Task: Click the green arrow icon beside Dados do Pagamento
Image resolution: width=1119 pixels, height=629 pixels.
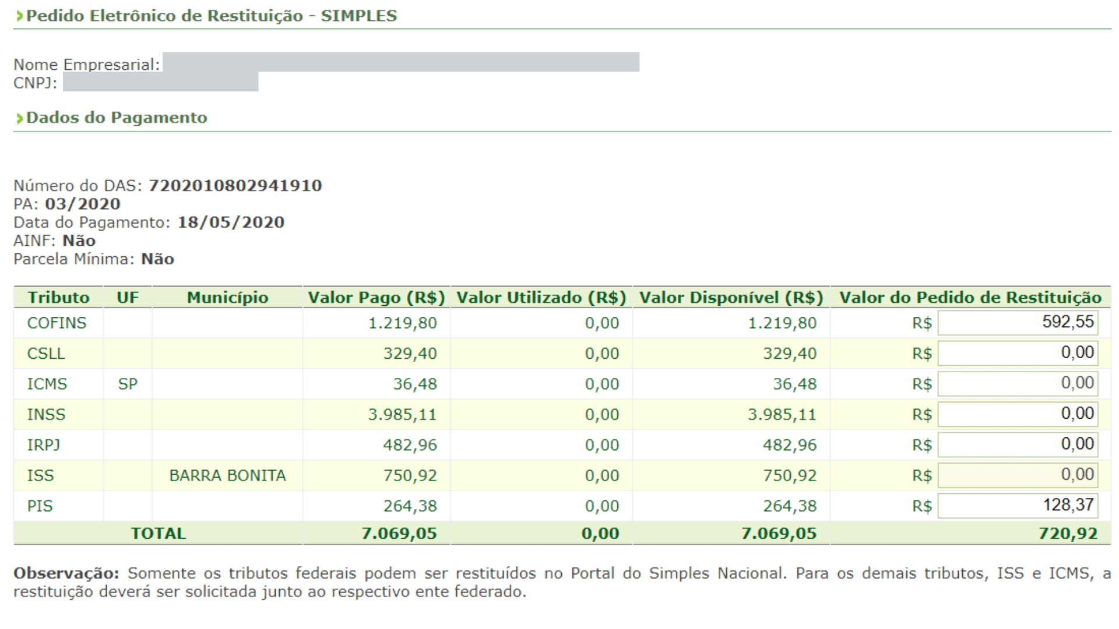Action: [20, 117]
